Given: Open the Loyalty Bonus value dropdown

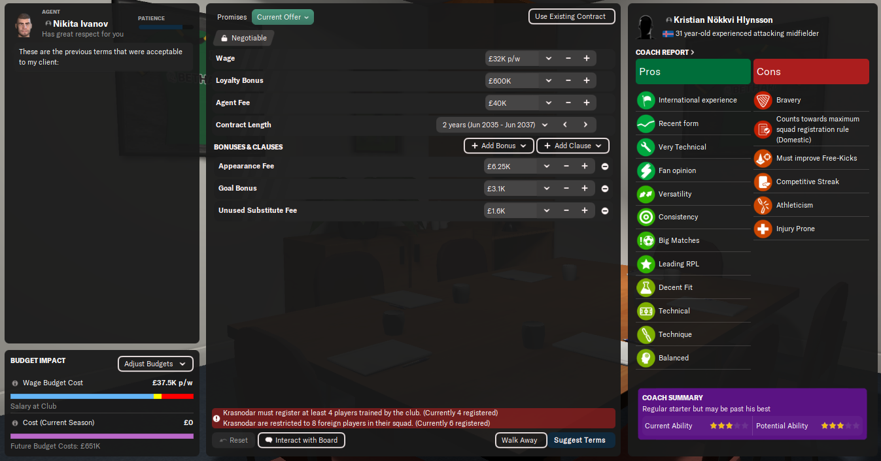Looking at the screenshot, I should click(548, 81).
